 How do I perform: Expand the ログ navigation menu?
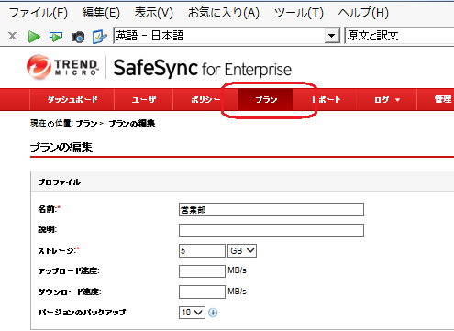coord(387,100)
